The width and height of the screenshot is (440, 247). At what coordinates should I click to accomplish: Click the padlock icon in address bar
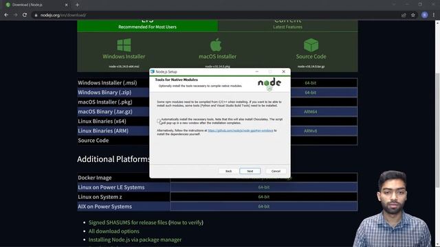pyautogui.click(x=36, y=15)
